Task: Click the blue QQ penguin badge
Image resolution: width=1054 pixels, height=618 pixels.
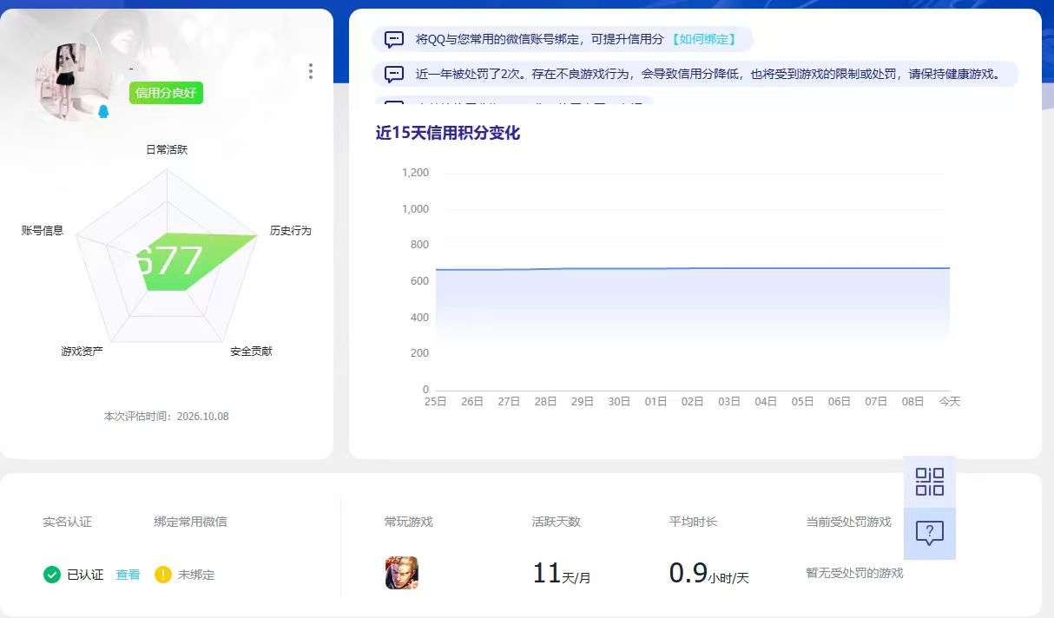Action: tap(103, 111)
